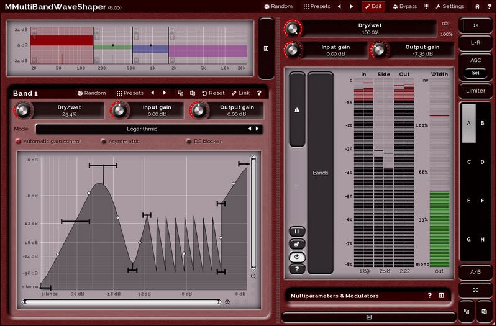Click the Bands meter panel button

321,173
